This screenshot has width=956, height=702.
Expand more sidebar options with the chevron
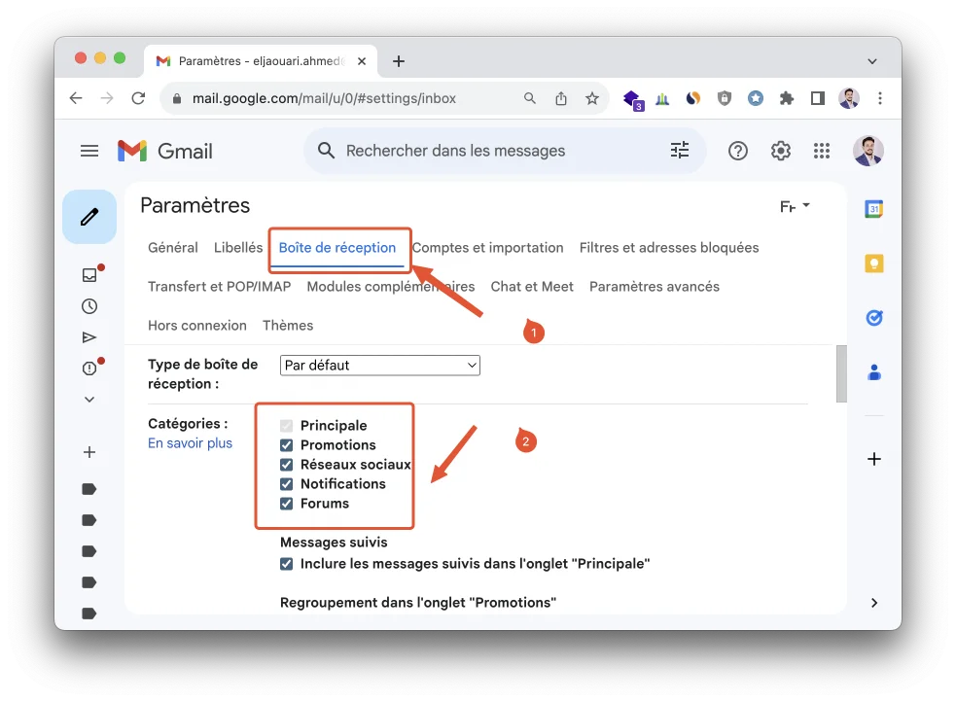pos(89,399)
